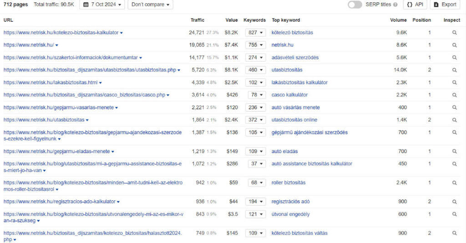Inspect the netrisk.hu keyword row
This screenshot has height=243, width=466.
pos(455,45)
